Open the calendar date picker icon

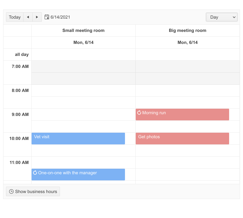(x=47, y=17)
